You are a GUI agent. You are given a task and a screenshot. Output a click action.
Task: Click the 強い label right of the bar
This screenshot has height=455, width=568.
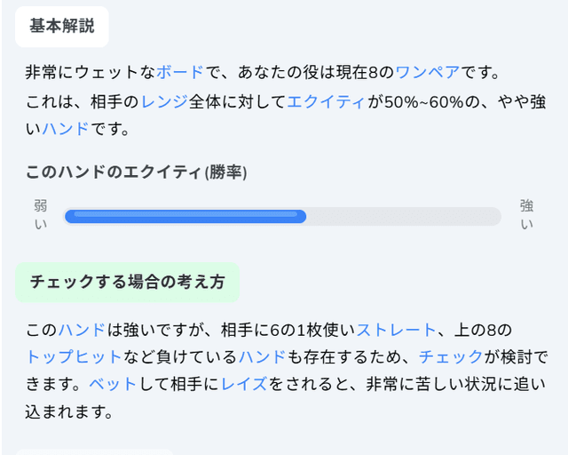(x=526, y=215)
